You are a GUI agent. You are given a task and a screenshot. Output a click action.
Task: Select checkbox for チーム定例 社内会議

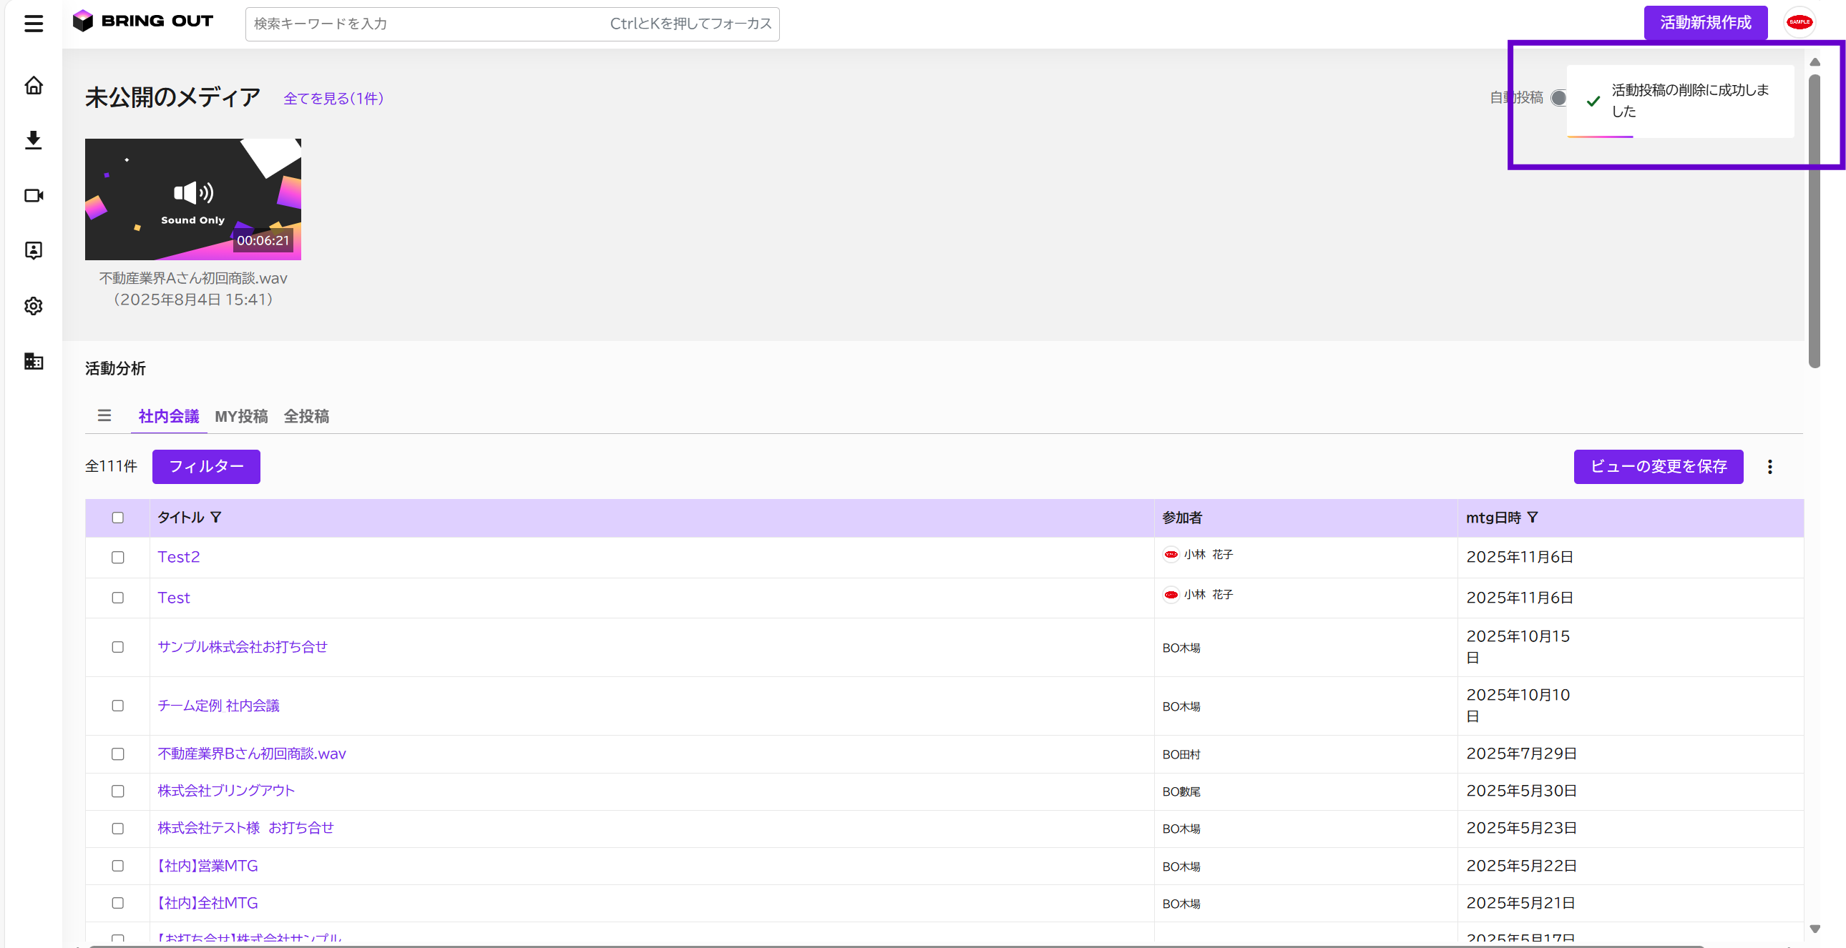(117, 706)
